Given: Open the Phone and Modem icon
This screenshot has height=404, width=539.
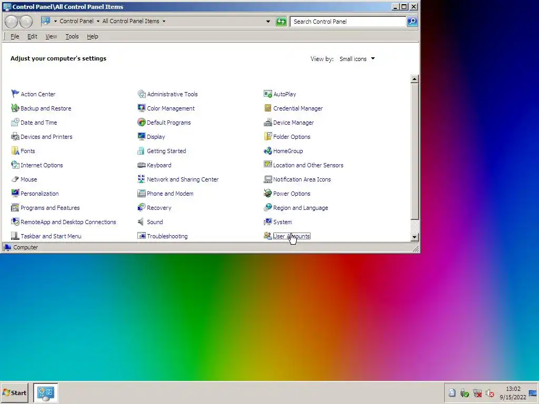Looking at the screenshot, I should pos(141,194).
